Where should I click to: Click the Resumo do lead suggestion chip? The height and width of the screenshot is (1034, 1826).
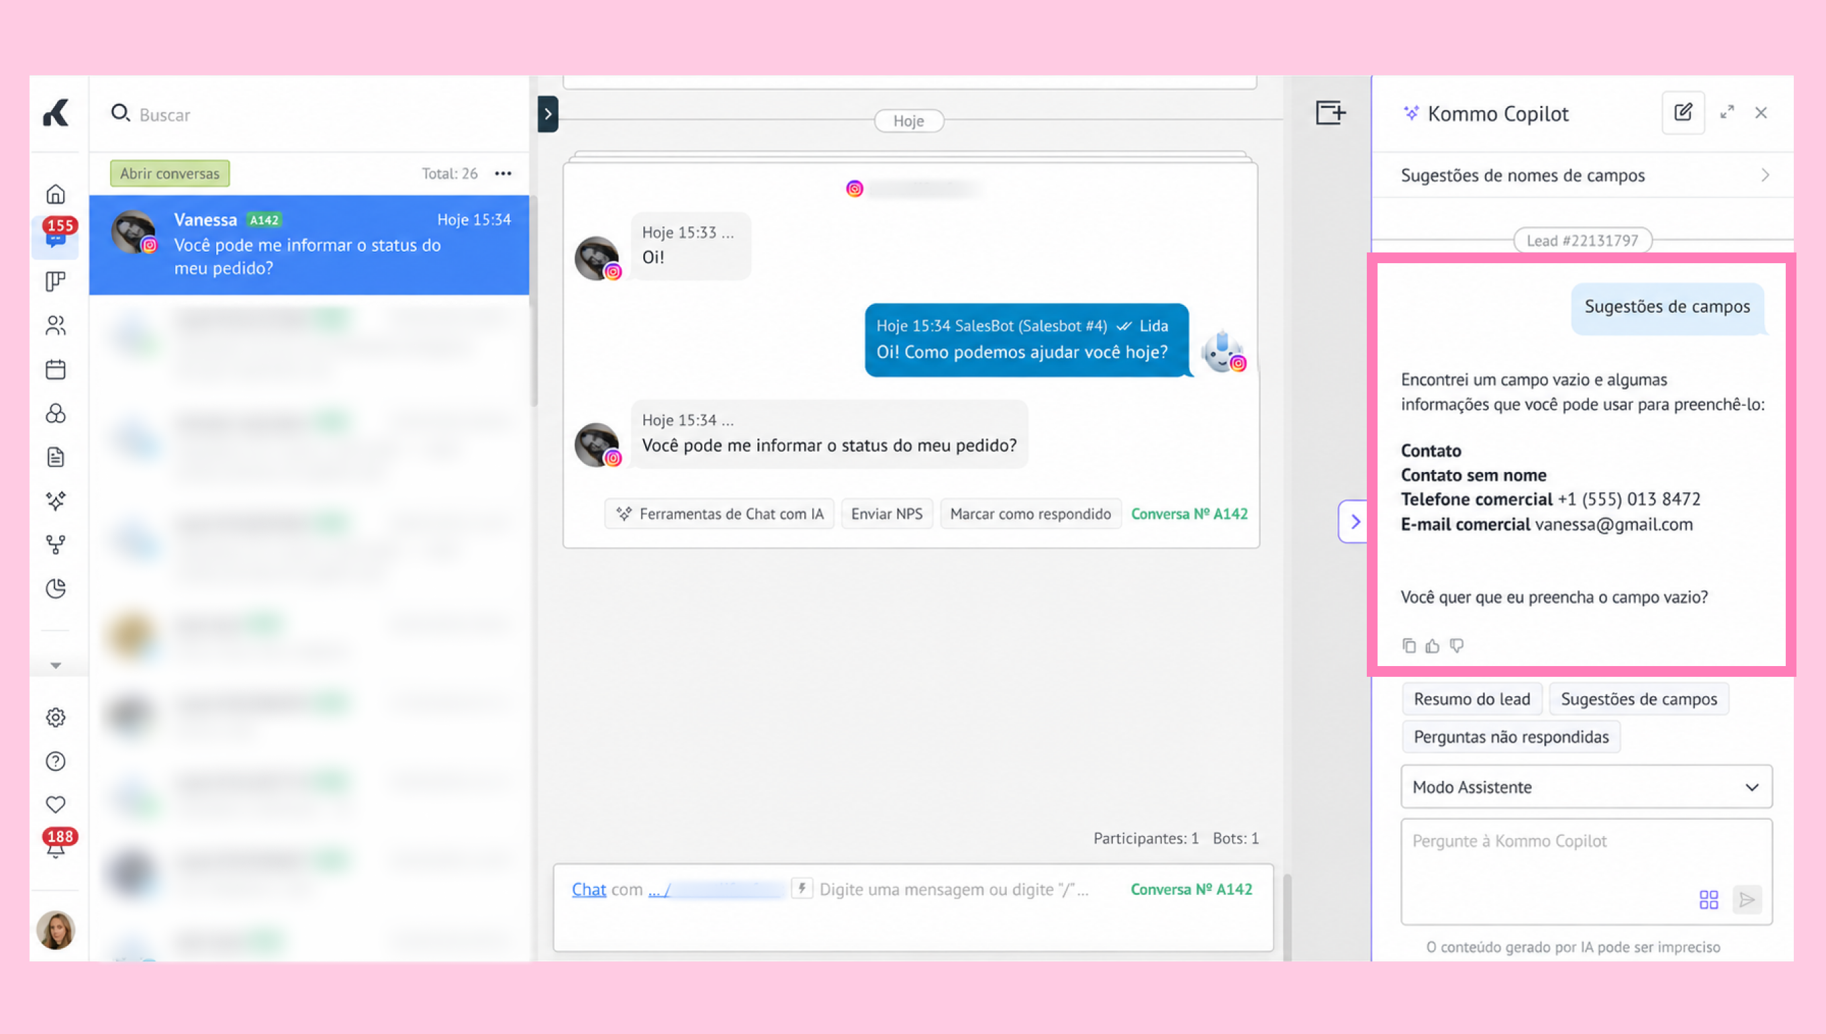point(1472,699)
